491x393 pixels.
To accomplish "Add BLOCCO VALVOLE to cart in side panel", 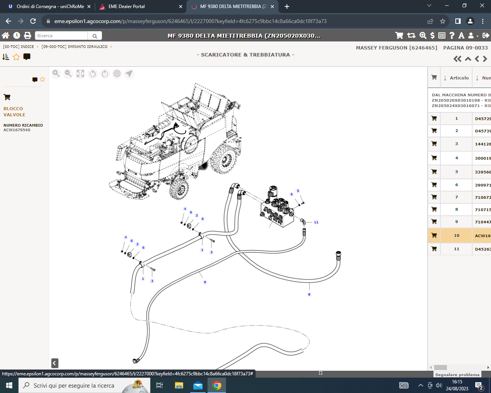I will 7,97.
